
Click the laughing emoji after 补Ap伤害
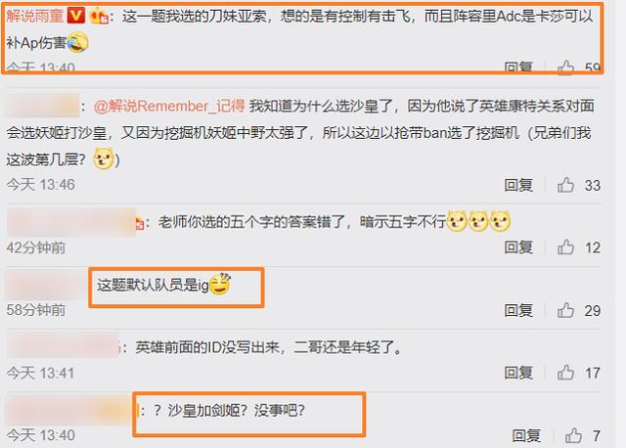point(78,43)
